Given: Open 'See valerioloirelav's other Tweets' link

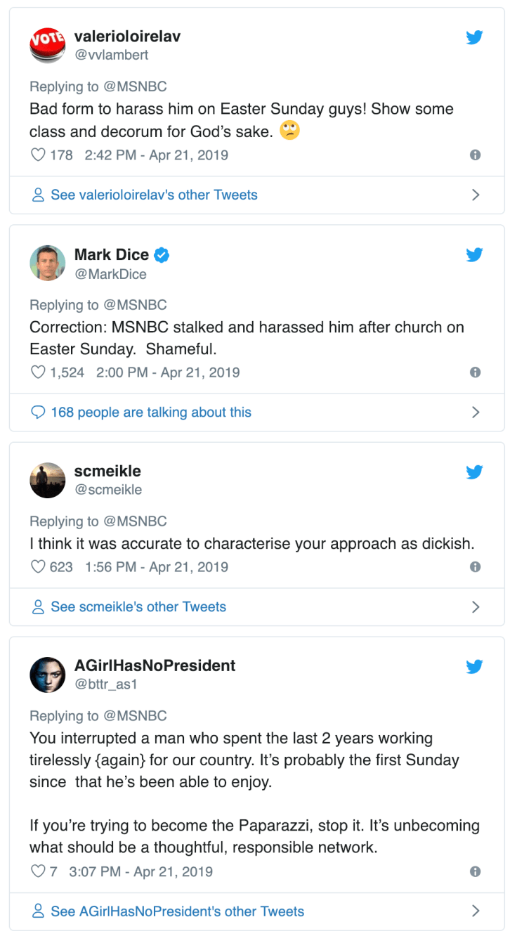Looking at the screenshot, I should (153, 195).
